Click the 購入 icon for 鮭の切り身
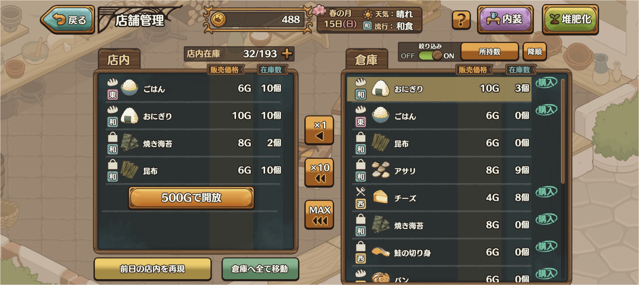 click(546, 246)
